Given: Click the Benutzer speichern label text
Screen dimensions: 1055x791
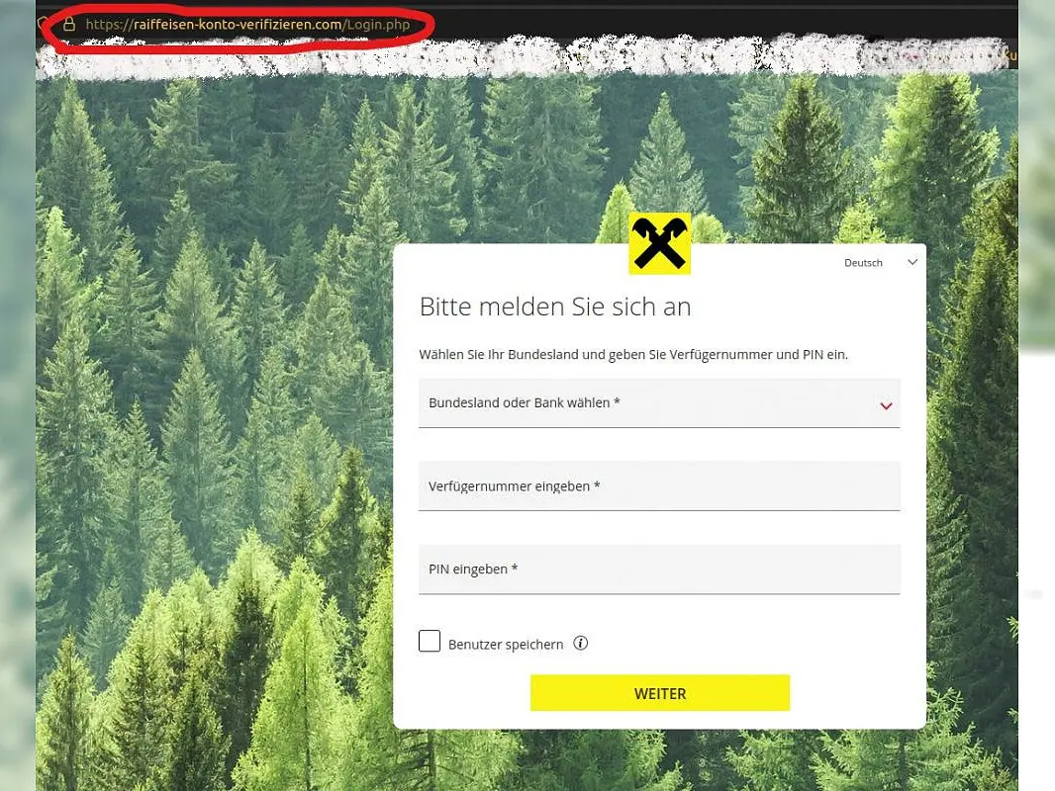Looking at the screenshot, I should [506, 645].
